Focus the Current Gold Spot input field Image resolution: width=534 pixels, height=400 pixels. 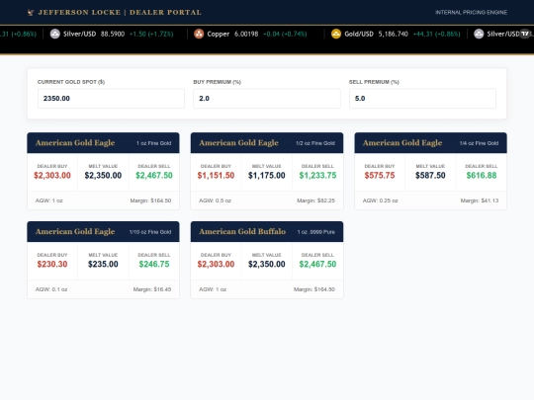click(x=111, y=99)
